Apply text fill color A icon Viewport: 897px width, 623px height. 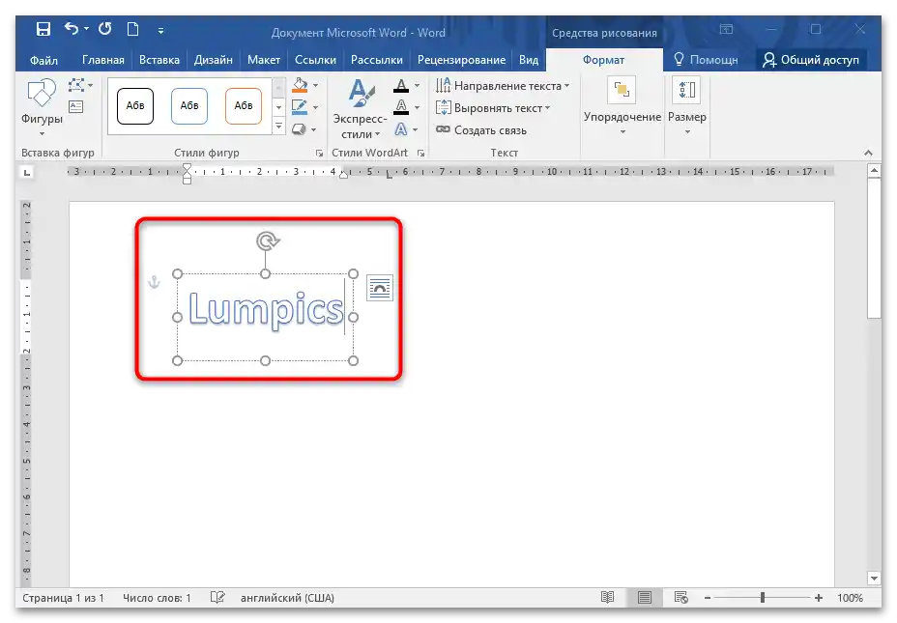point(401,86)
